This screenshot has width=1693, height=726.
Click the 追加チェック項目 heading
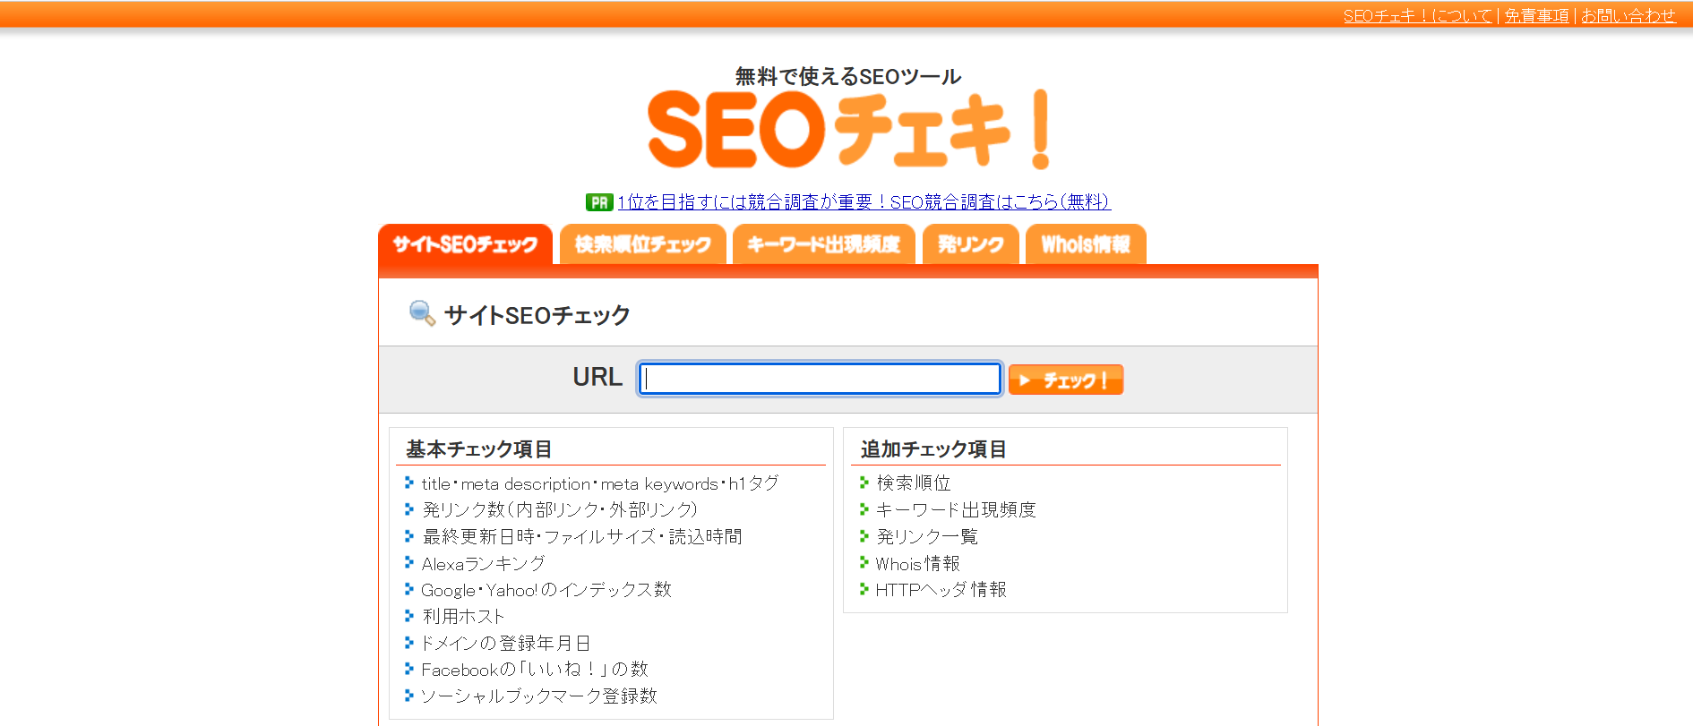point(933,449)
